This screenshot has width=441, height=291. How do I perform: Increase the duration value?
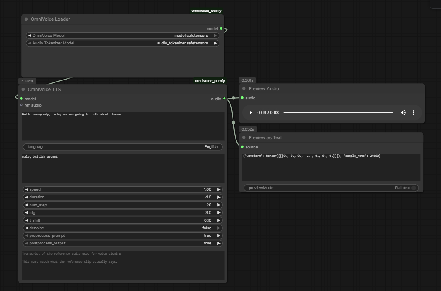click(219, 197)
